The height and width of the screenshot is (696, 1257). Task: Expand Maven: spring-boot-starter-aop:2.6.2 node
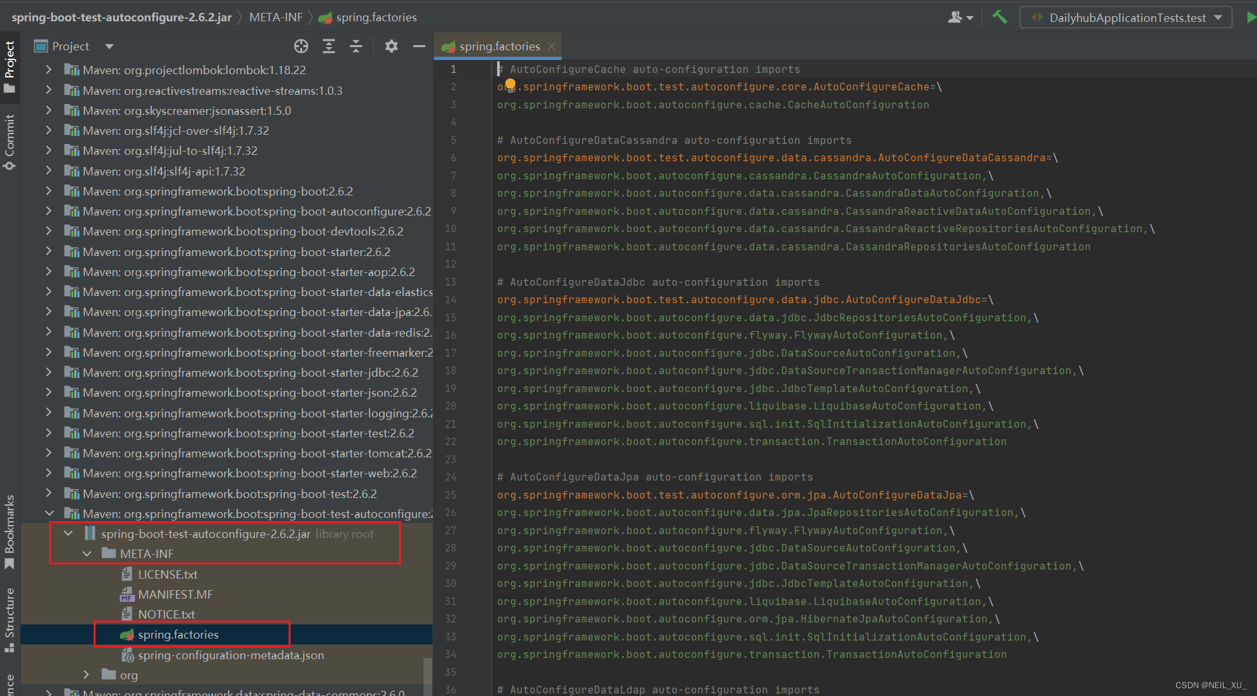(x=48, y=272)
